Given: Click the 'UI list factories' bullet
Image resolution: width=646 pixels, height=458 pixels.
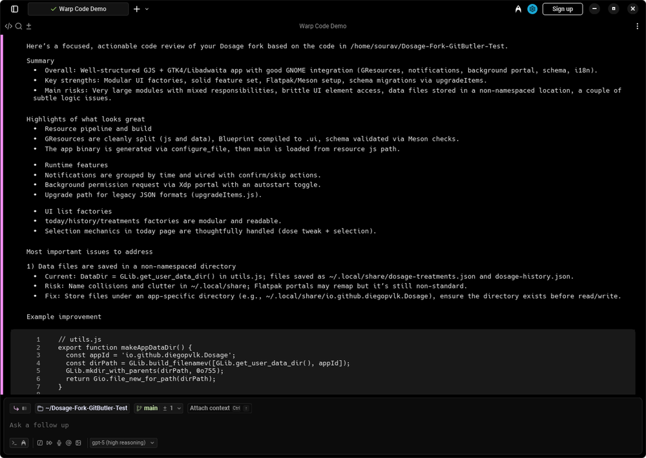Looking at the screenshot, I should 78,212.
